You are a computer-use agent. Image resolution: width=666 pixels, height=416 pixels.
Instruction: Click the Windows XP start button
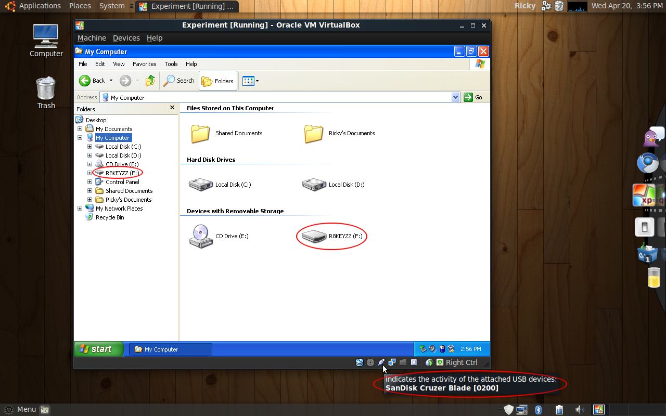coord(99,349)
